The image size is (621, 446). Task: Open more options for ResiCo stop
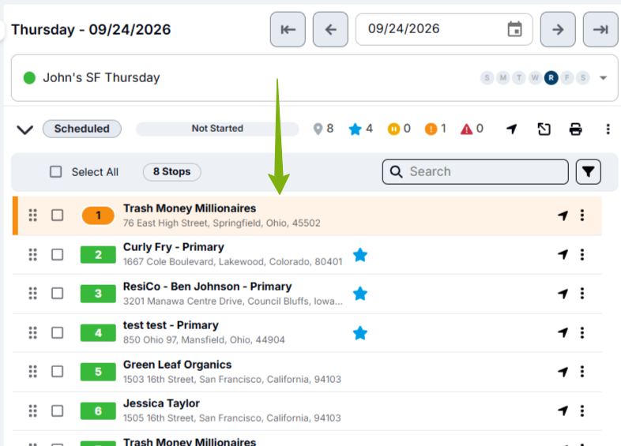tap(581, 293)
